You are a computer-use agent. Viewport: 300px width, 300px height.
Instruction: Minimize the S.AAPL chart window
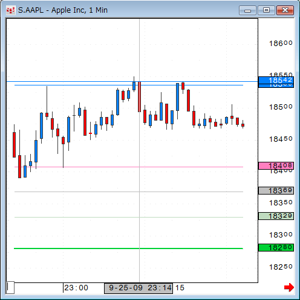click(247, 10)
